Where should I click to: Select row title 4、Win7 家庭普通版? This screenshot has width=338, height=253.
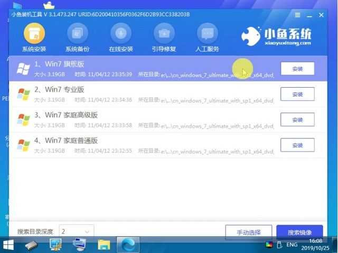(x=66, y=140)
